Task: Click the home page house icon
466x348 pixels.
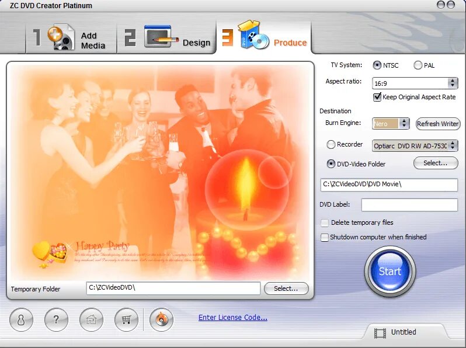Action: pyautogui.click(x=91, y=320)
